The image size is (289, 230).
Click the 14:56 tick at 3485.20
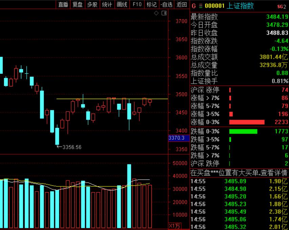point(239,197)
